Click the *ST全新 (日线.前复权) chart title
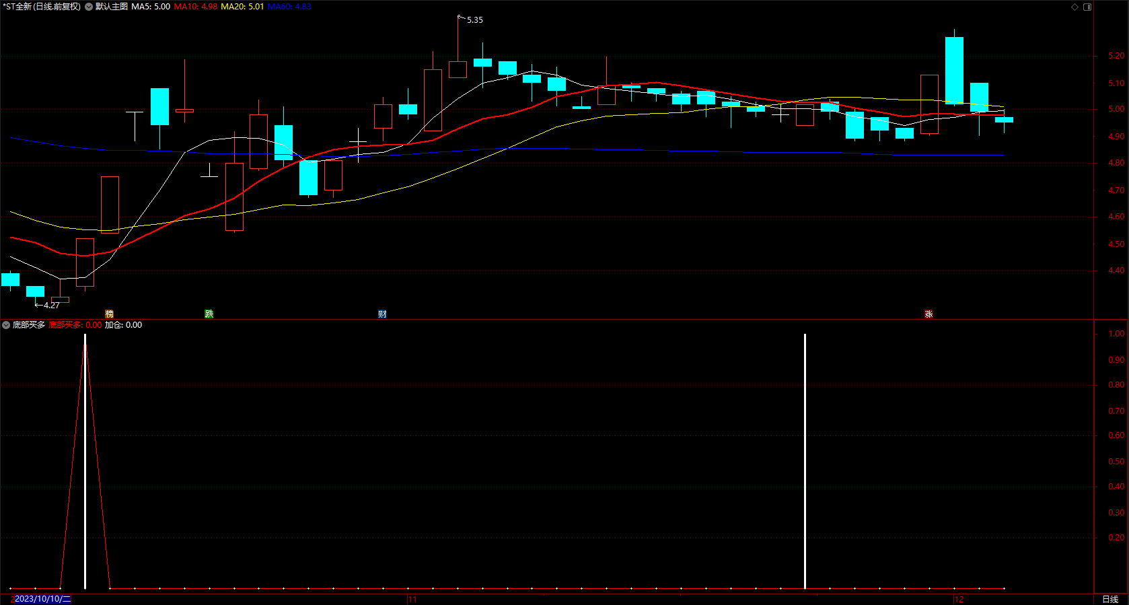 [41, 7]
